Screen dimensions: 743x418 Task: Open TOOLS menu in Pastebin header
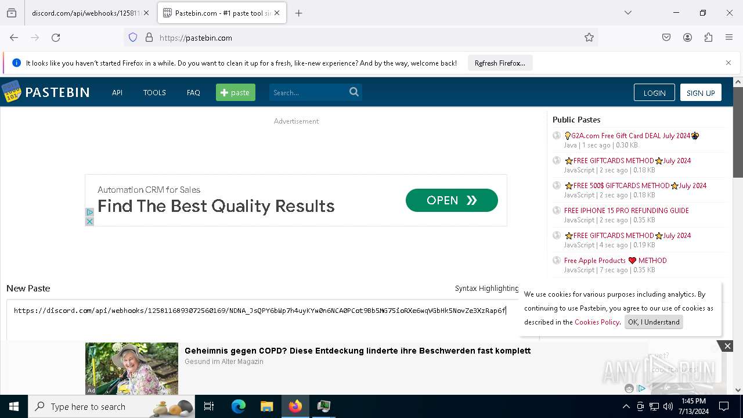pyautogui.click(x=154, y=92)
